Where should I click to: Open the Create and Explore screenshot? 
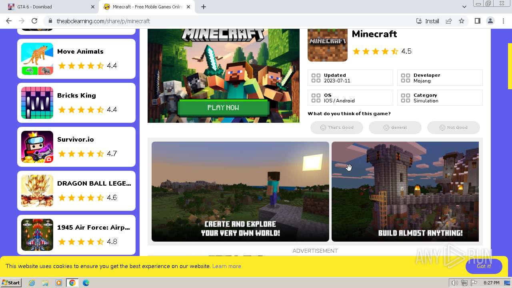[240, 192]
